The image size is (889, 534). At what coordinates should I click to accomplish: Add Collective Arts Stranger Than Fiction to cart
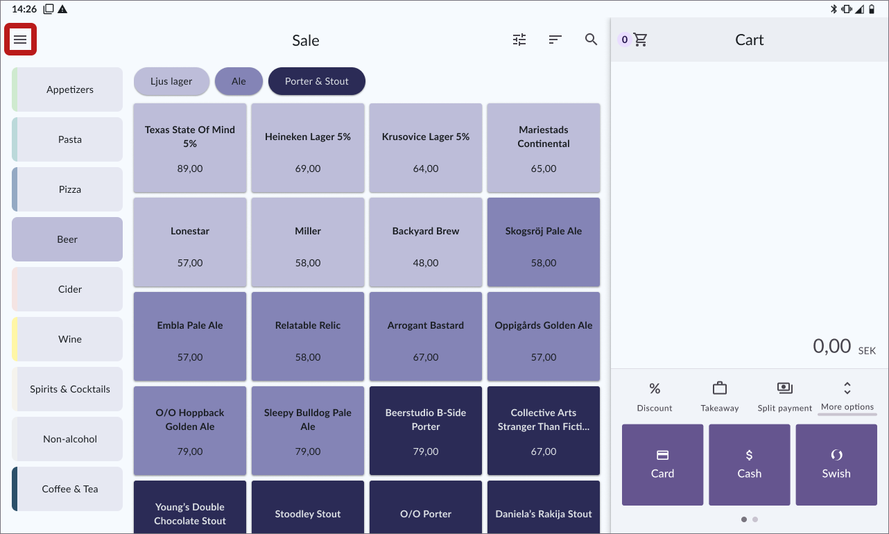[x=544, y=431]
